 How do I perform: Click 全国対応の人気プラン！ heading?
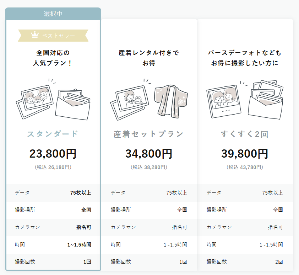[53, 58]
